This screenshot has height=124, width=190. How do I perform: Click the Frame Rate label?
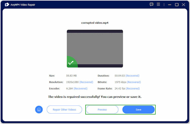(105, 88)
